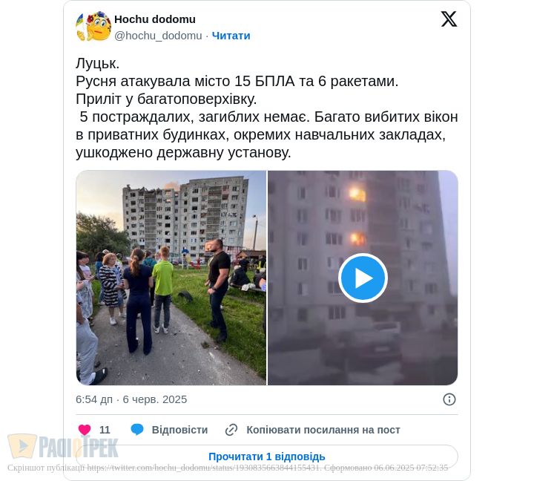Click the like count 11

point(105,430)
